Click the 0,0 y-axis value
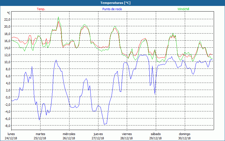225x141 pixels. 8,97
